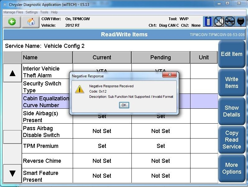Image resolution: width=248 pixels, height=187 pixels.
Task: Click the CGW Filter On, TIPMCGW value
Action: 77,19
